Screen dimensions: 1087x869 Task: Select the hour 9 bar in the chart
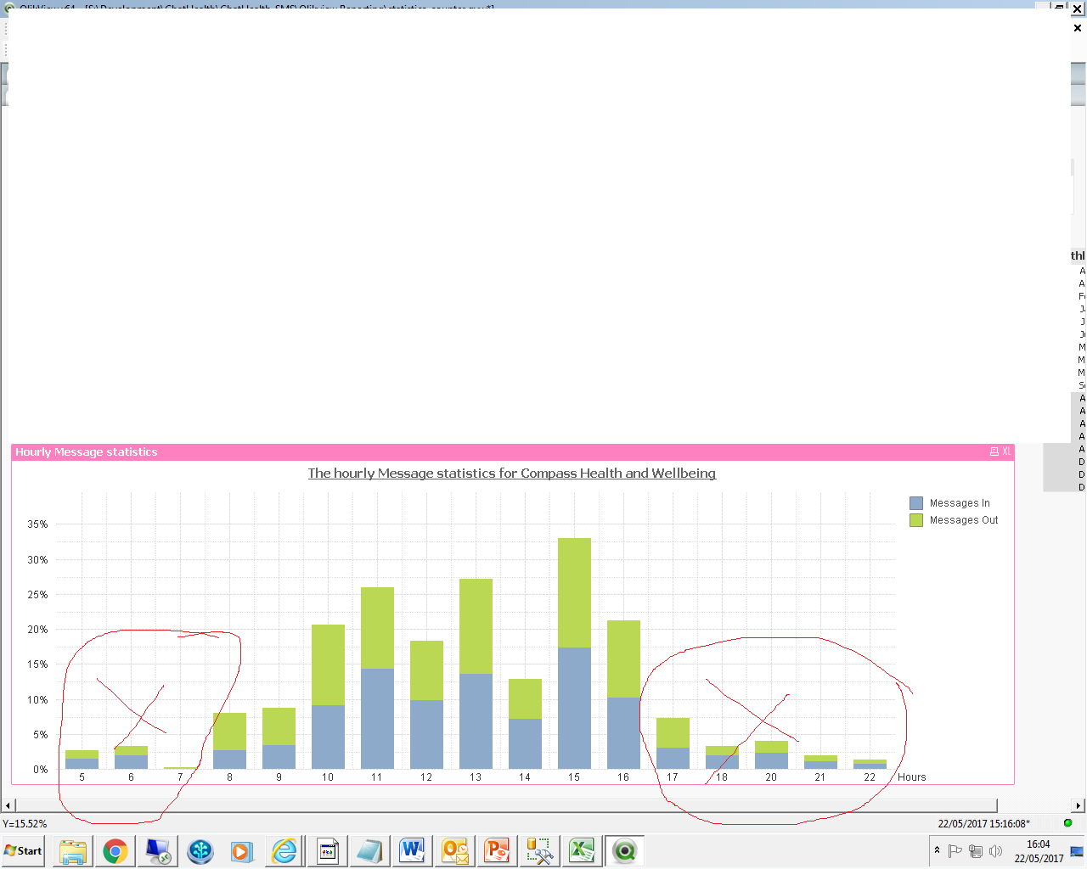pyautogui.click(x=279, y=738)
